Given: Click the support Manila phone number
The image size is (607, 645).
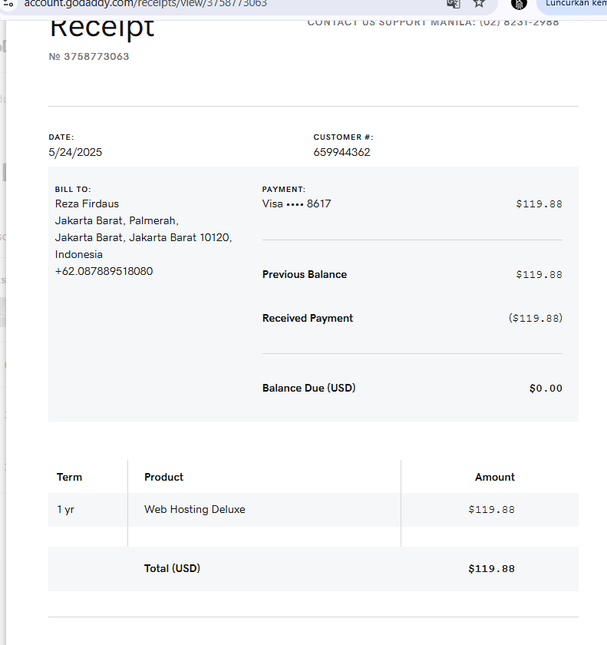Looking at the screenshot, I should point(520,22).
